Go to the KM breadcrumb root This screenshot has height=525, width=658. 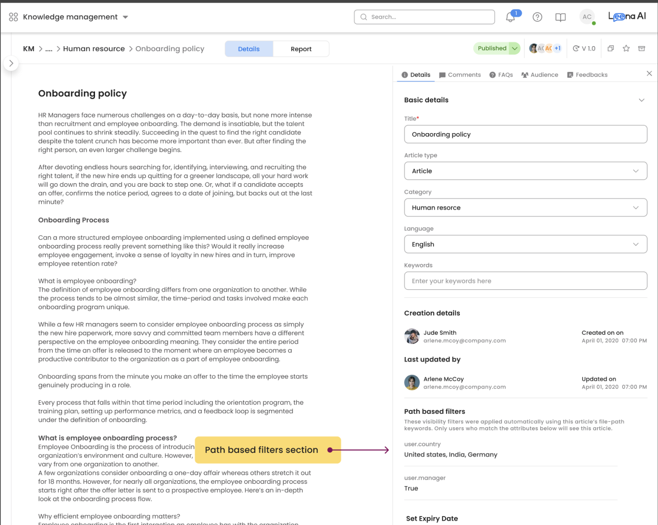tap(29, 49)
